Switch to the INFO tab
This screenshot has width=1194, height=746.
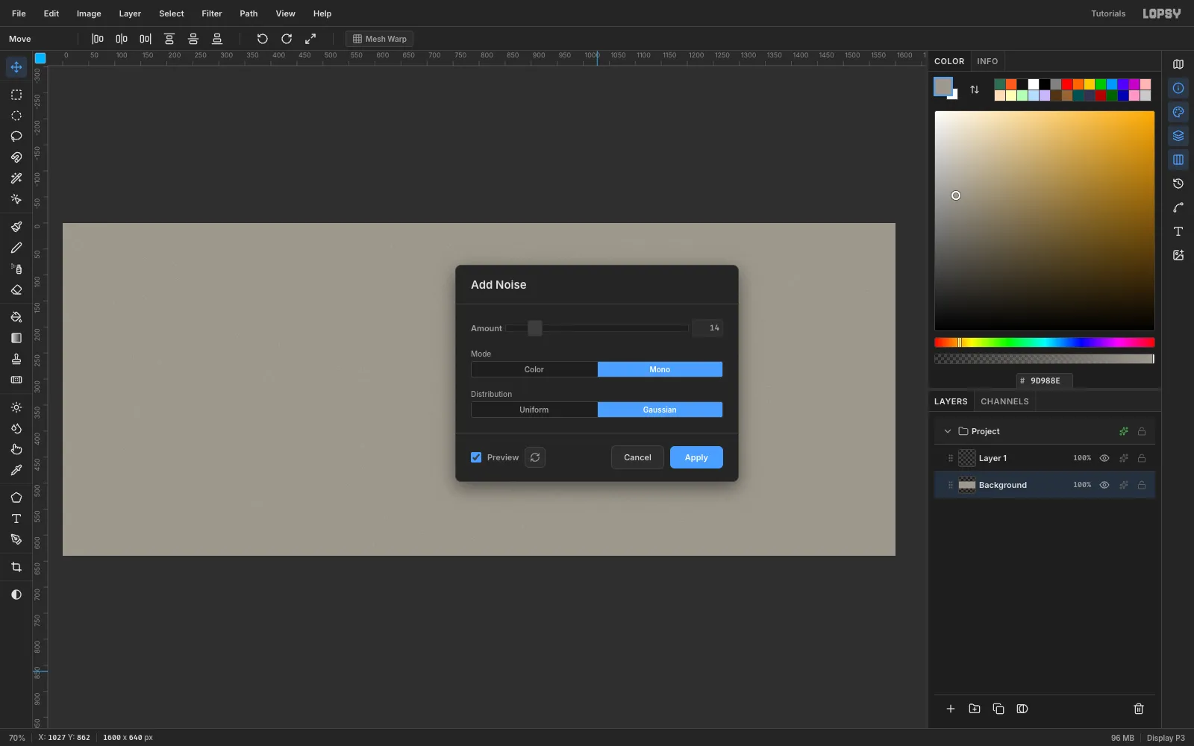987,61
